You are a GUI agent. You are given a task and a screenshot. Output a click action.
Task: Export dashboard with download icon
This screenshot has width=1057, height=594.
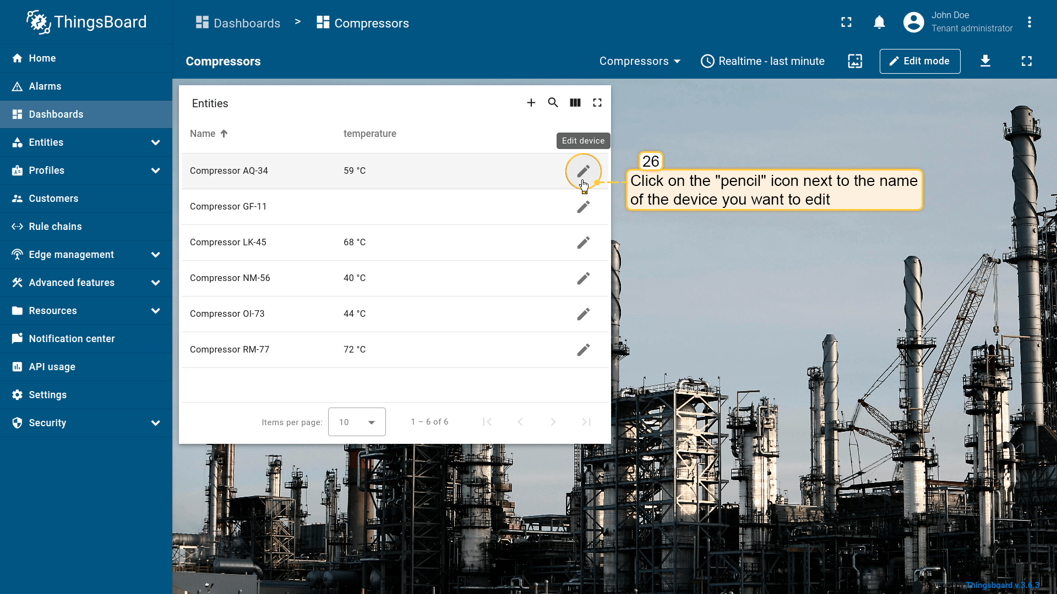[x=985, y=61]
